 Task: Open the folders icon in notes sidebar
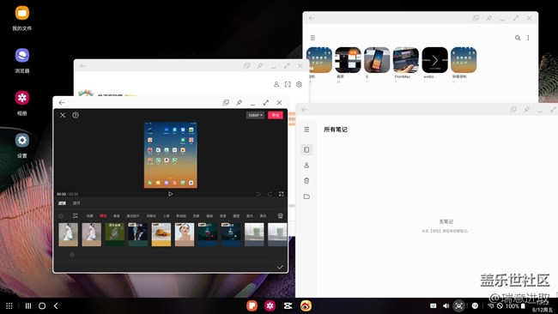pyautogui.click(x=306, y=196)
